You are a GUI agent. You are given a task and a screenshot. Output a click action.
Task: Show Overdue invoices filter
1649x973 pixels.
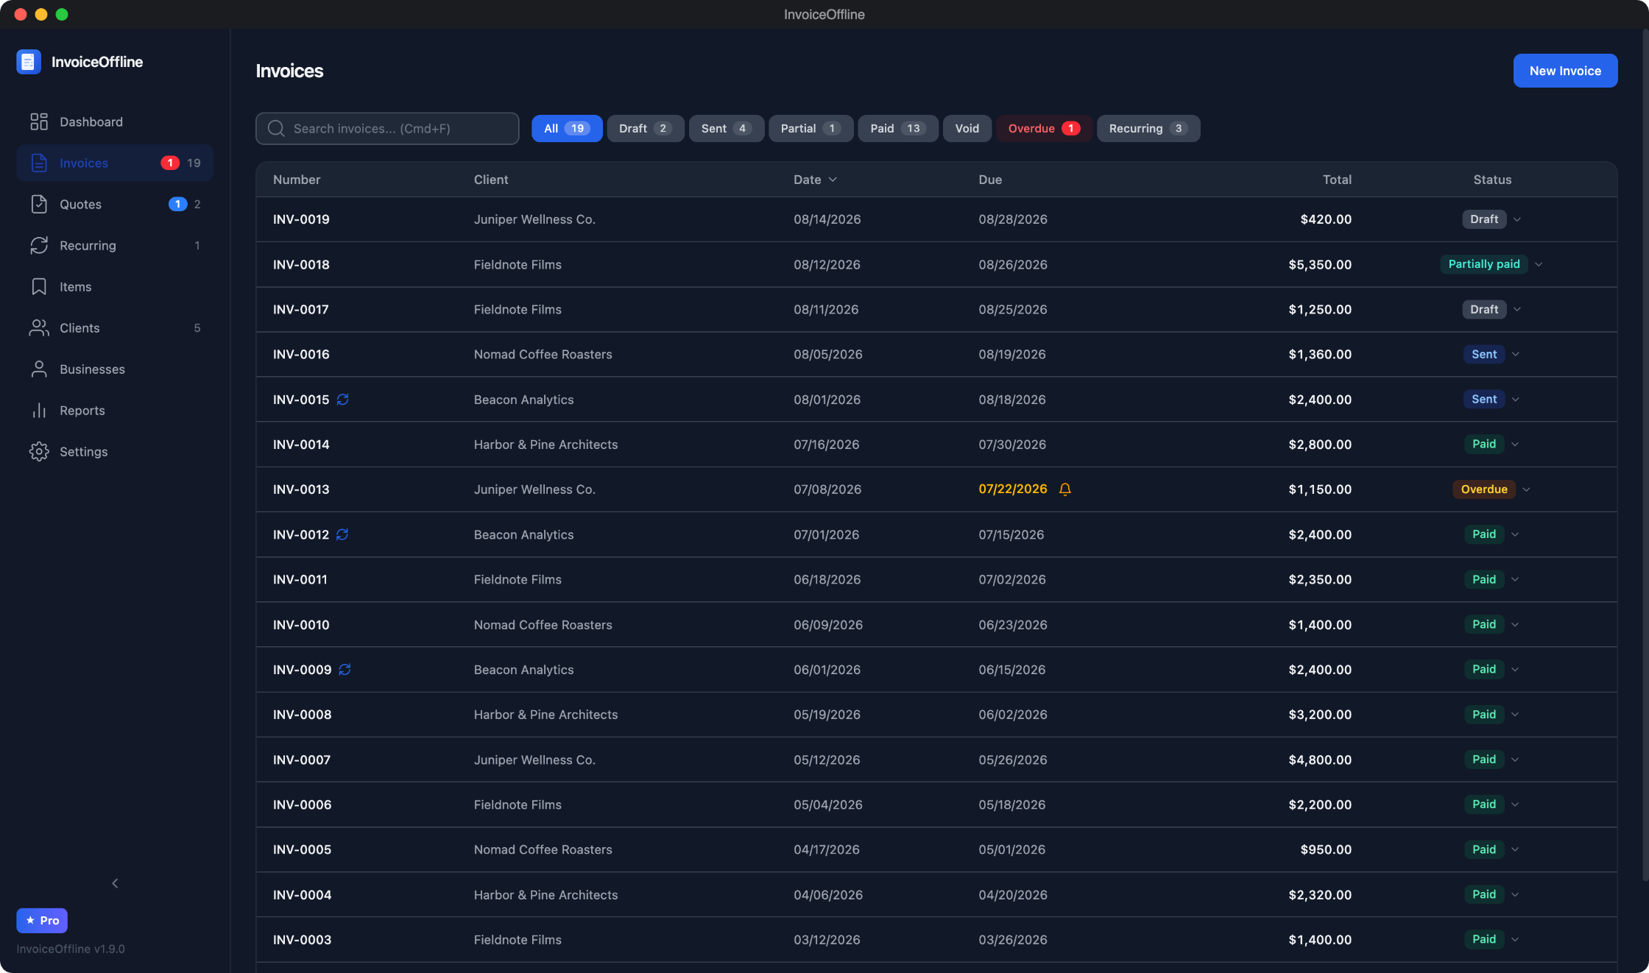pos(1044,128)
